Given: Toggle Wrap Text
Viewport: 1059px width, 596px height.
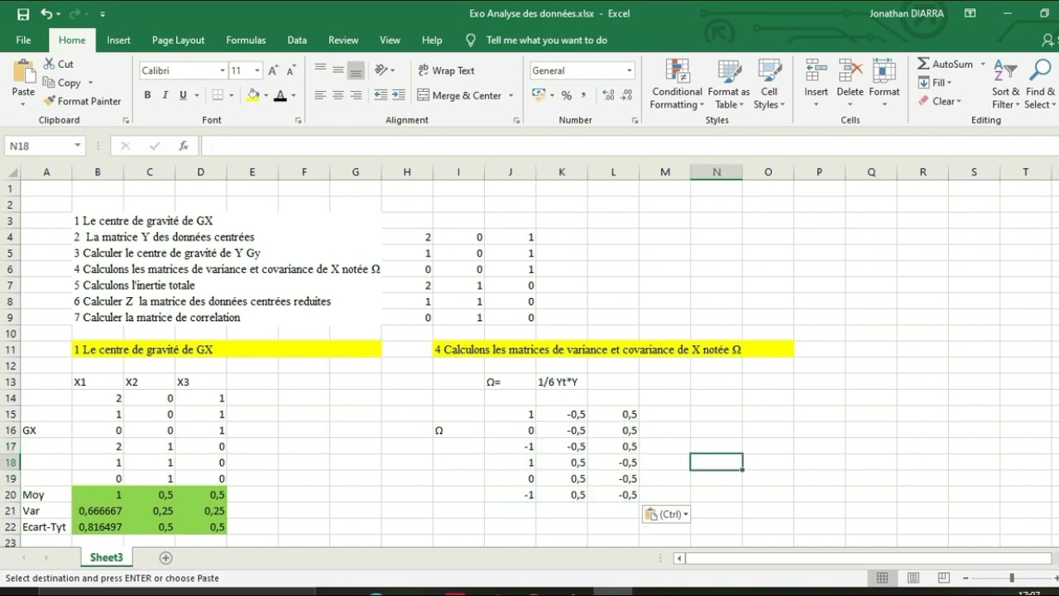Looking at the screenshot, I should coord(447,70).
